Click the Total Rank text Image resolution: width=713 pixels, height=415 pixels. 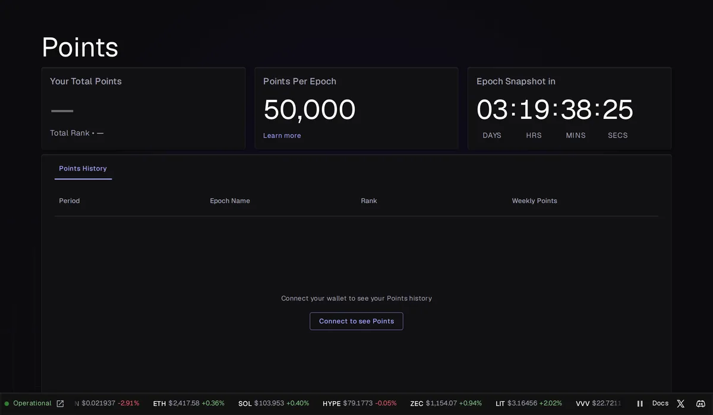[x=77, y=133]
